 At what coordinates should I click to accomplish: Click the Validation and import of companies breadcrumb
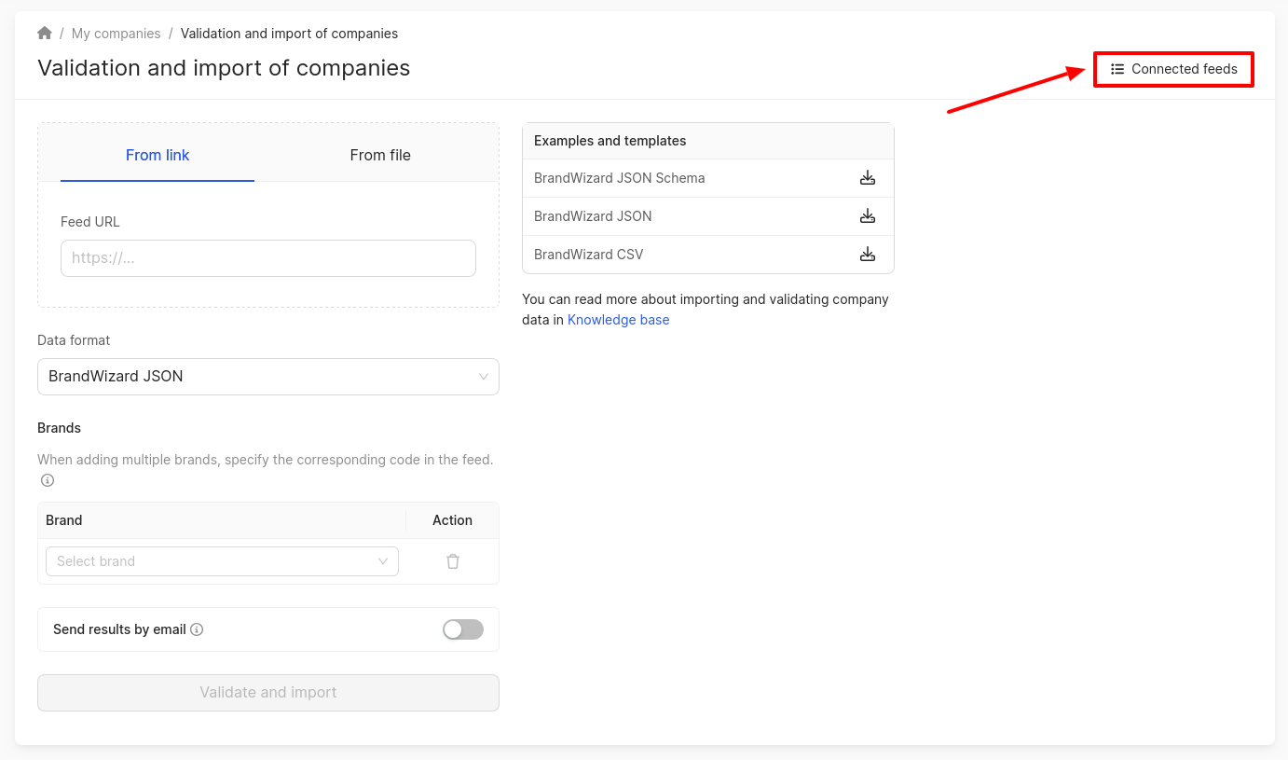[x=289, y=34]
